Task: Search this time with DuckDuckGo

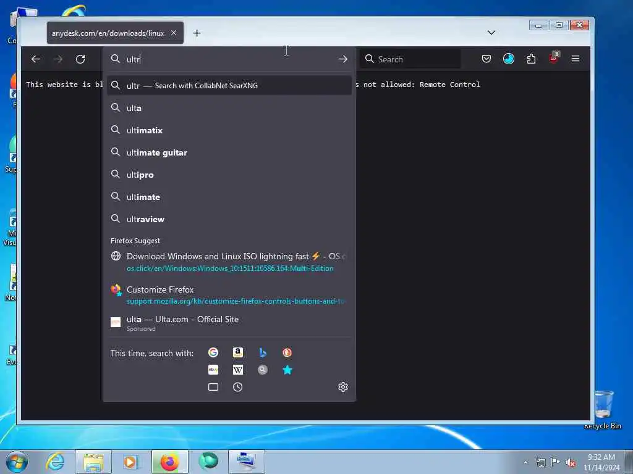Action: click(x=287, y=352)
